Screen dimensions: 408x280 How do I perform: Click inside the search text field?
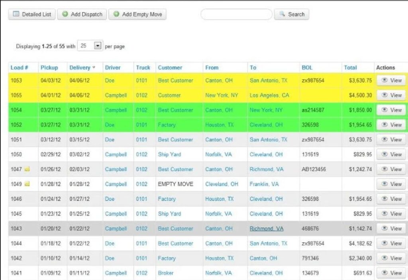[236, 14]
